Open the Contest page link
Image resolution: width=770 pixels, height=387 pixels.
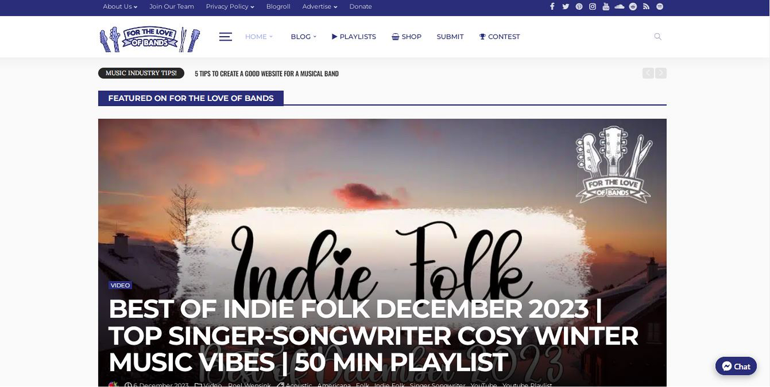tap(499, 36)
